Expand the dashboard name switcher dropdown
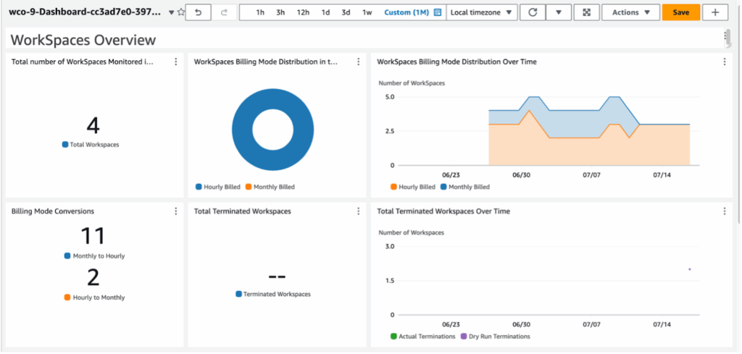The image size is (742, 354). point(172,12)
